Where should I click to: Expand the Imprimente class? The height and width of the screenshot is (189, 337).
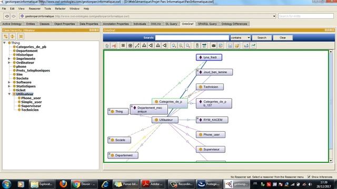pos(9,58)
